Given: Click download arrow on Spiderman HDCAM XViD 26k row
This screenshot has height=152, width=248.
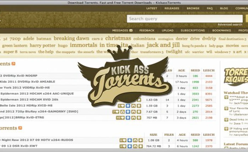Looking at the screenshot, I should (139, 100).
